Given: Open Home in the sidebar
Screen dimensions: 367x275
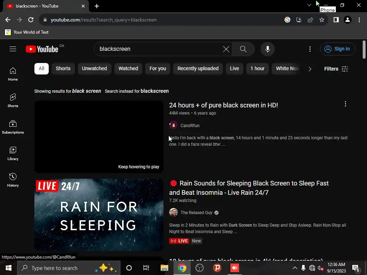Looking at the screenshot, I should coord(13,74).
